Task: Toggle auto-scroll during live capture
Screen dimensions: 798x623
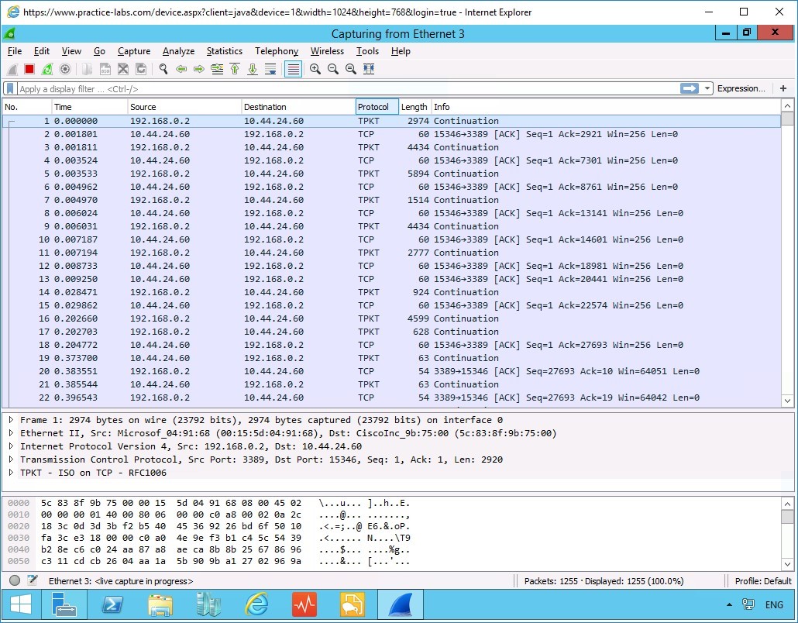Action: [x=270, y=69]
